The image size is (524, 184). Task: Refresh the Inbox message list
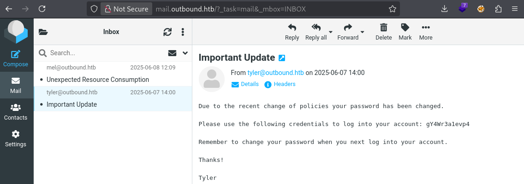167,32
